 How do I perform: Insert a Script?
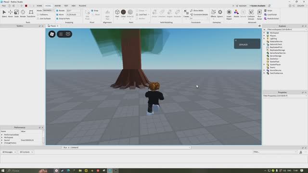pos(268,11)
